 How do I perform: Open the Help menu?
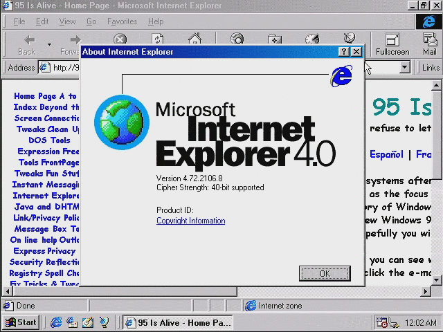[x=156, y=21]
